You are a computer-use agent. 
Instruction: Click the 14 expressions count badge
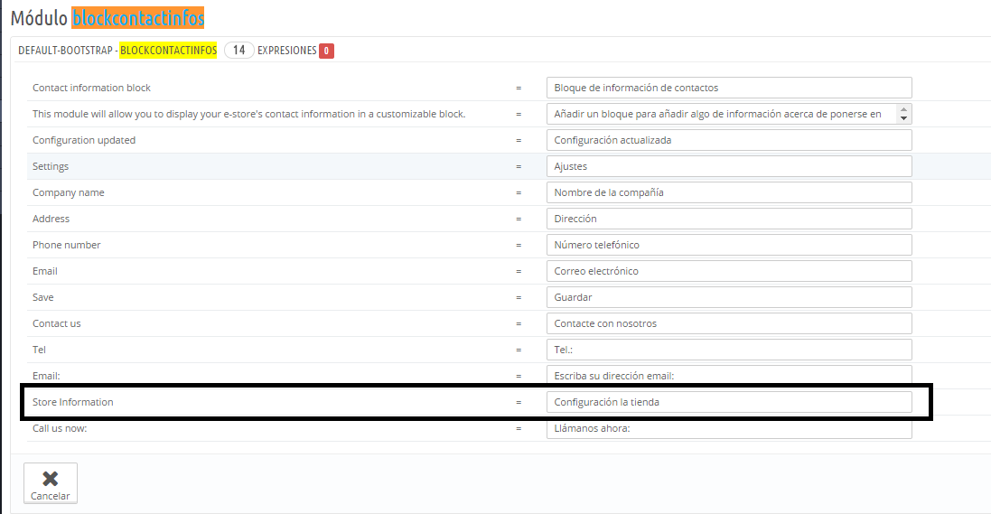(238, 51)
